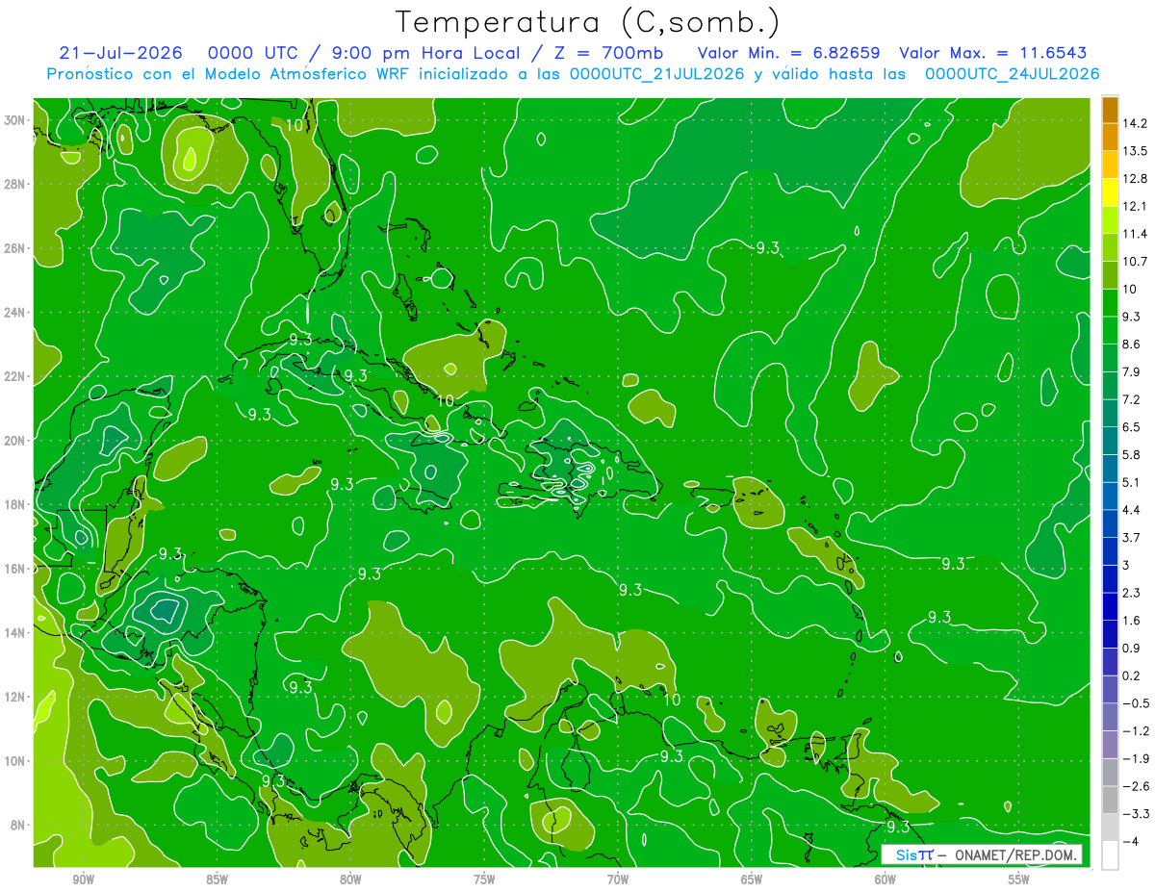
Task: Click longitude axis label "75W"
Action: click(484, 879)
